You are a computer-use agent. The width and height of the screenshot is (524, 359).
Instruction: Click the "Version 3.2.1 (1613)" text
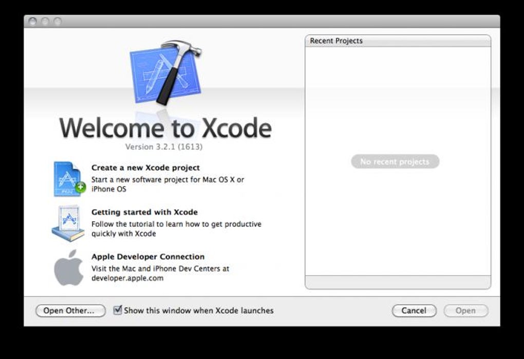(164, 146)
